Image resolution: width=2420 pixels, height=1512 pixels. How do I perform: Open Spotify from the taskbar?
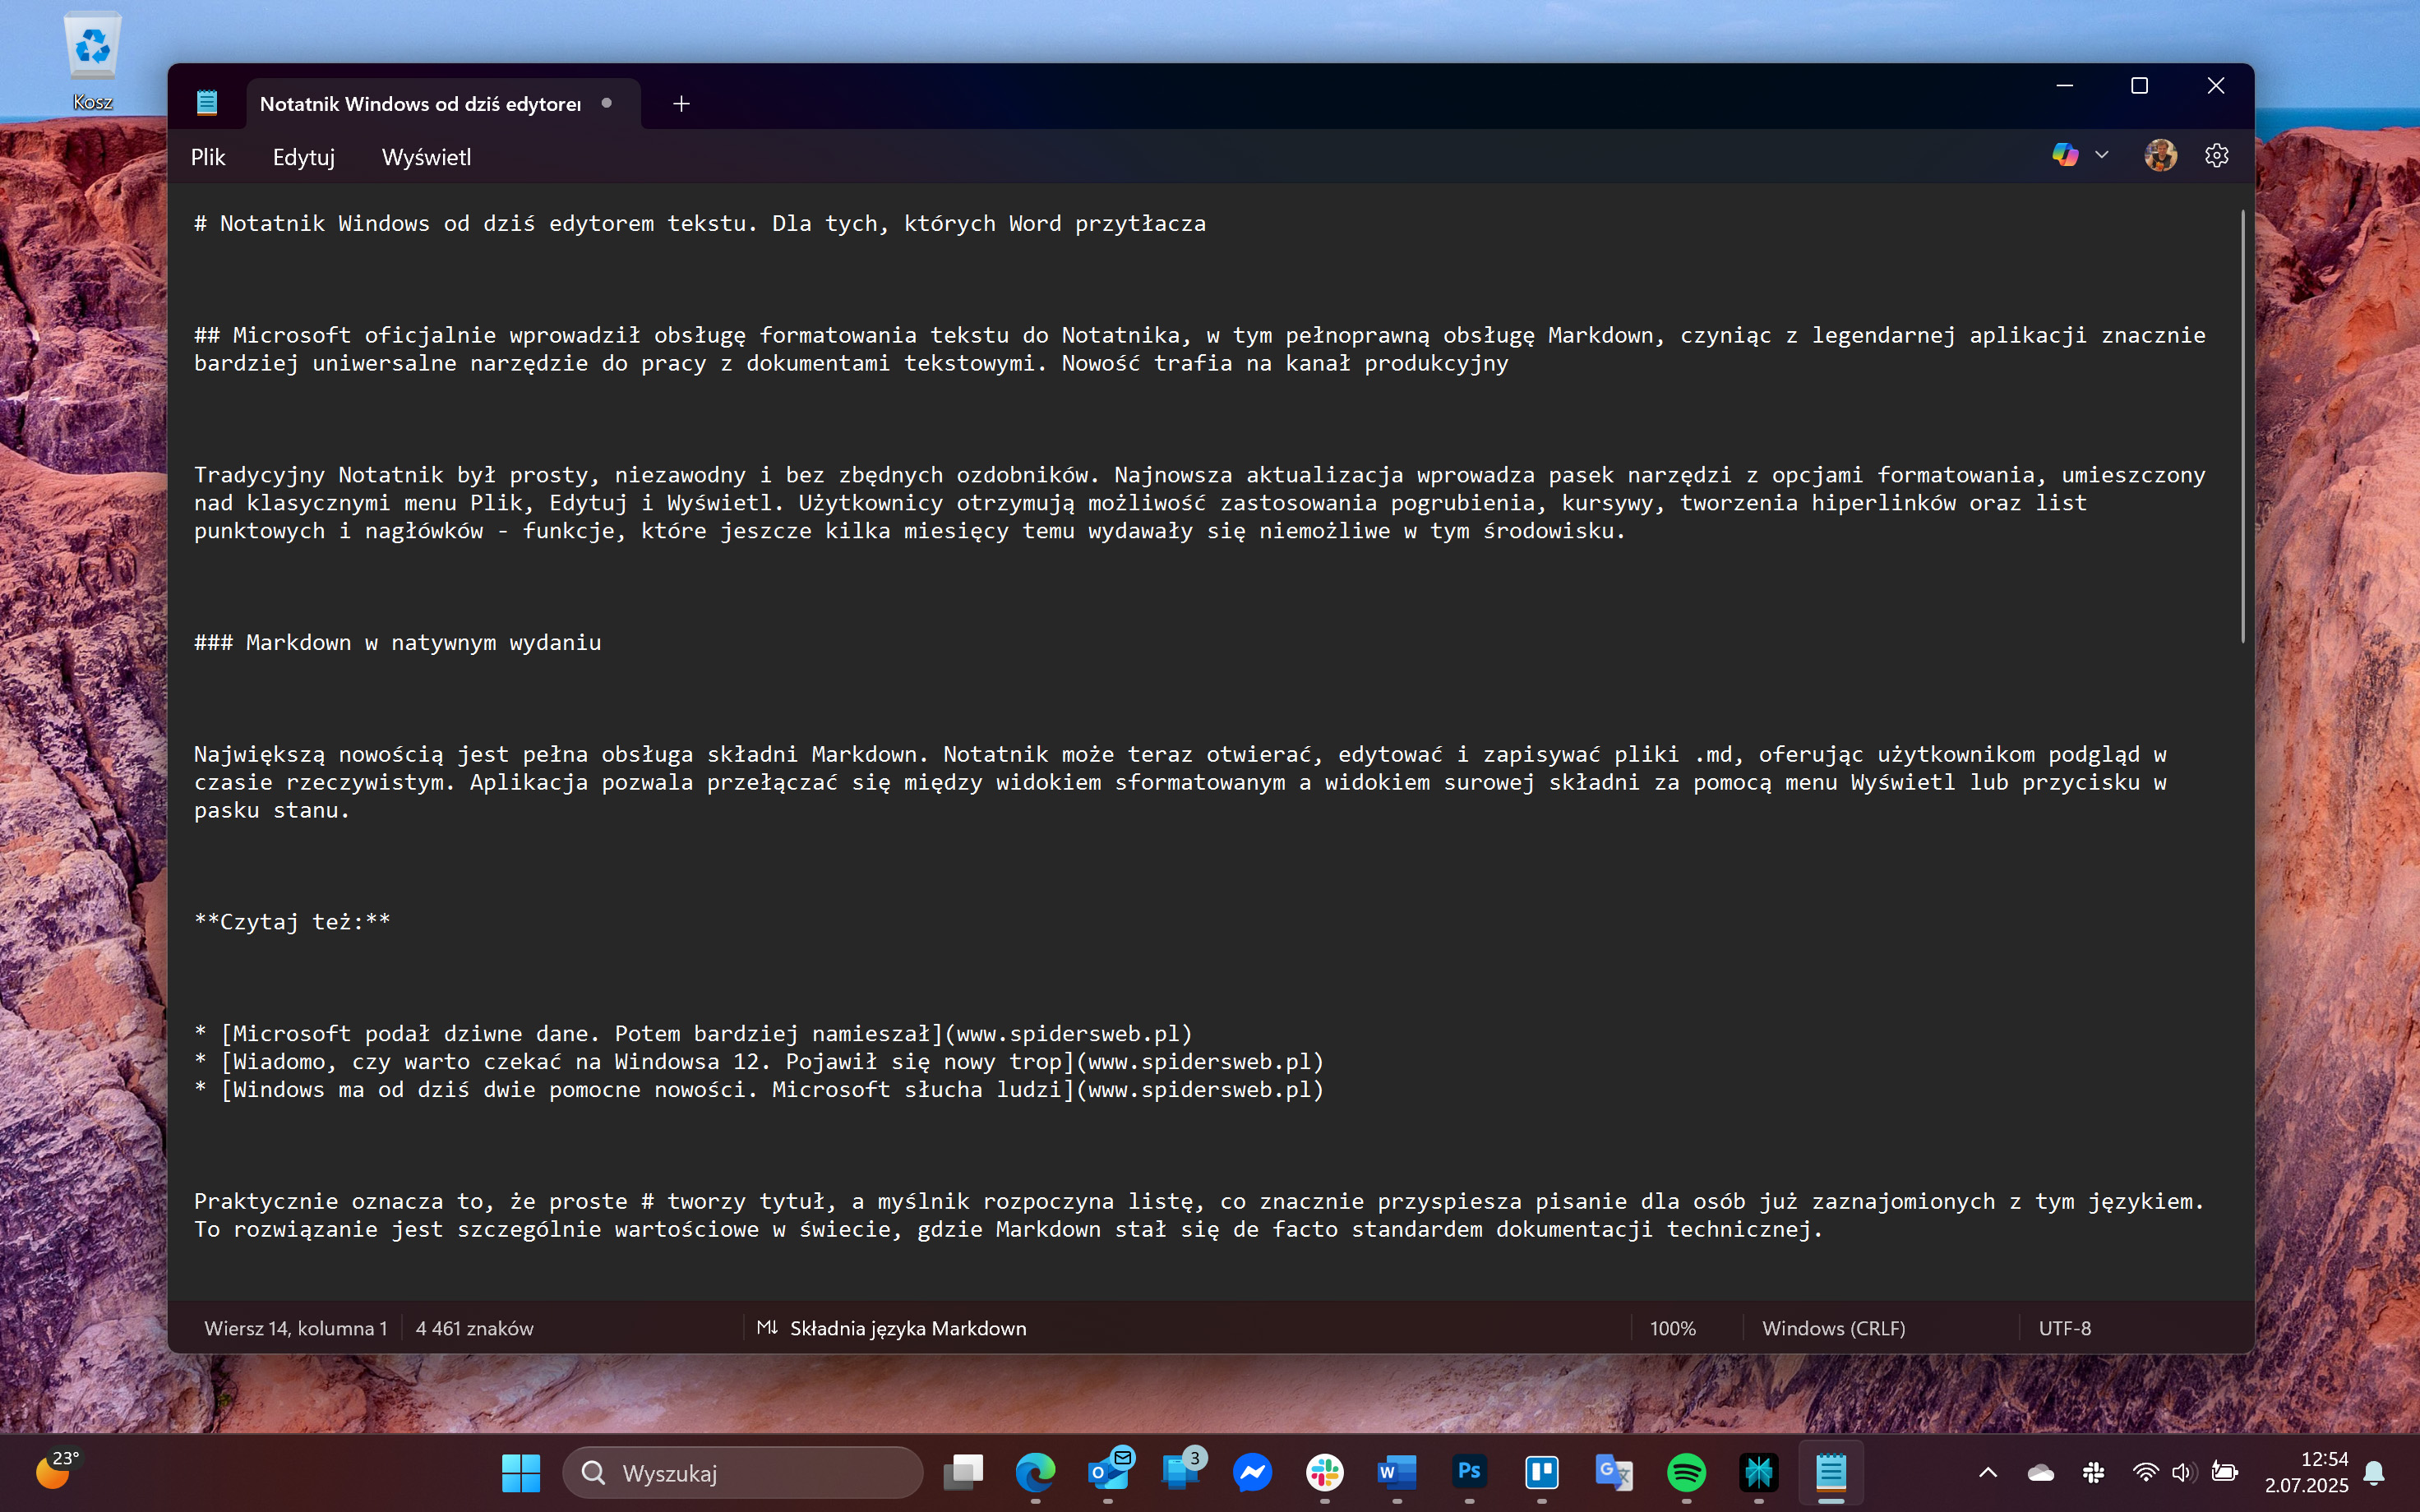pyautogui.click(x=1686, y=1472)
